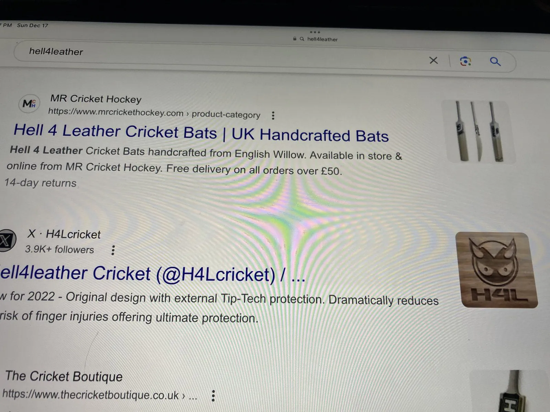Viewport: 550px width, 412px height.
Task: Clear the search box with the X icon
Action: coord(434,60)
